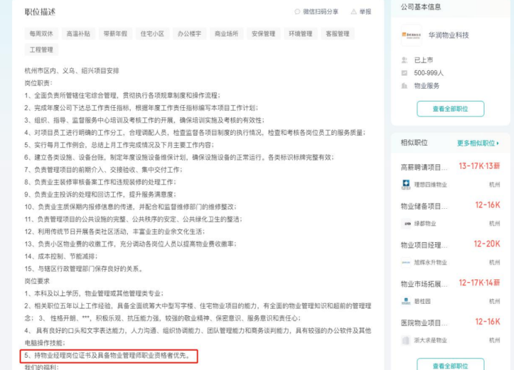The image size is (514, 370).
Task: Click the WeChat scan share icon
Action: pyautogui.click(x=297, y=12)
